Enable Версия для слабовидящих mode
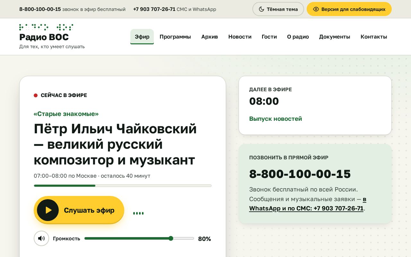 tap(349, 9)
